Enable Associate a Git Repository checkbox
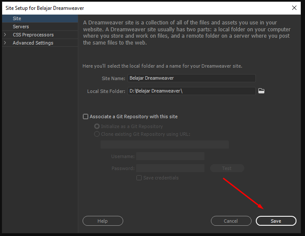 (x=86, y=117)
